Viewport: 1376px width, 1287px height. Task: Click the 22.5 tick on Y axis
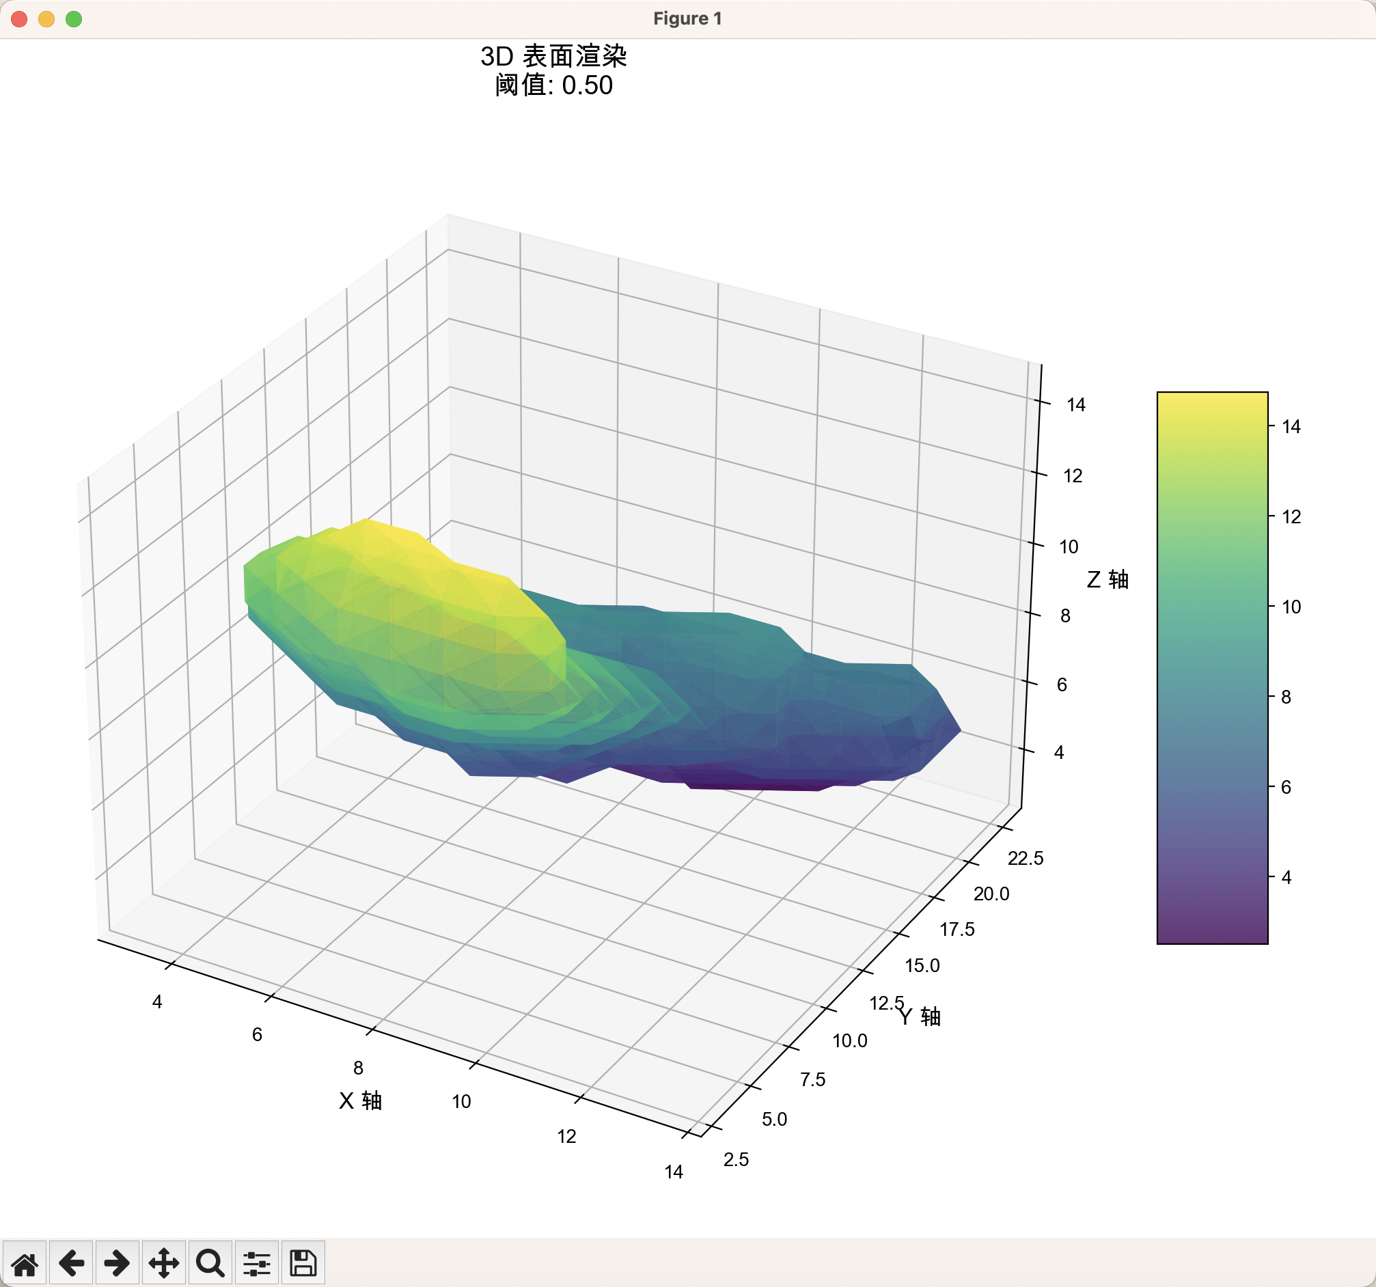[x=1024, y=859]
